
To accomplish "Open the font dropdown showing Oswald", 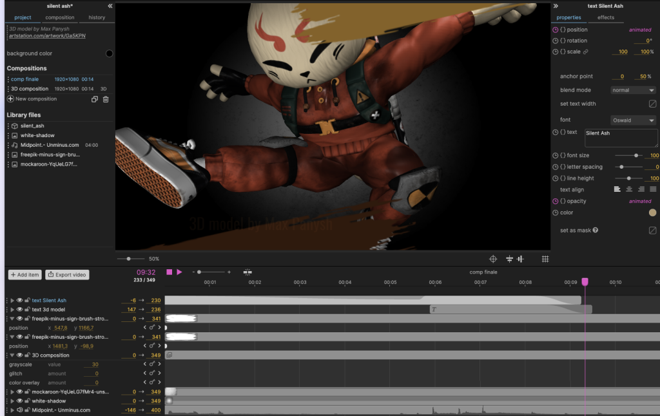I will pyautogui.click(x=633, y=120).
